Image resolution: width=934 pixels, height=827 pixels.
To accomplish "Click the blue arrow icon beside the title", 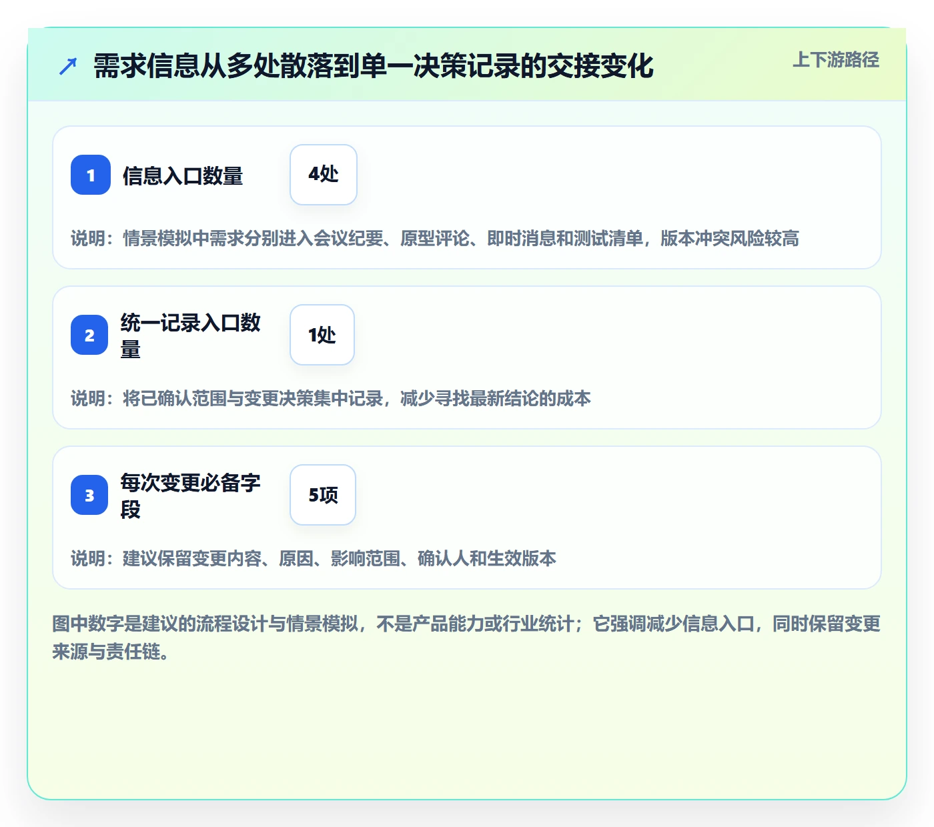I will click(x=68, y=66).
